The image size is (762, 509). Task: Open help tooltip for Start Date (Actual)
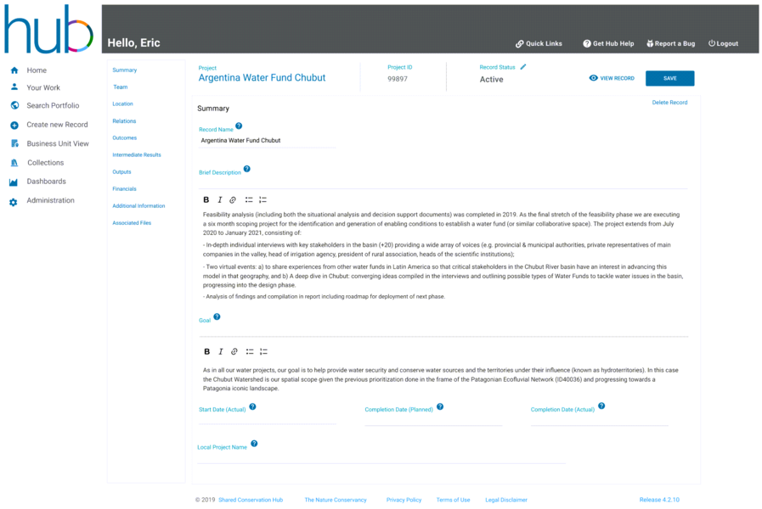click(252, 406)
